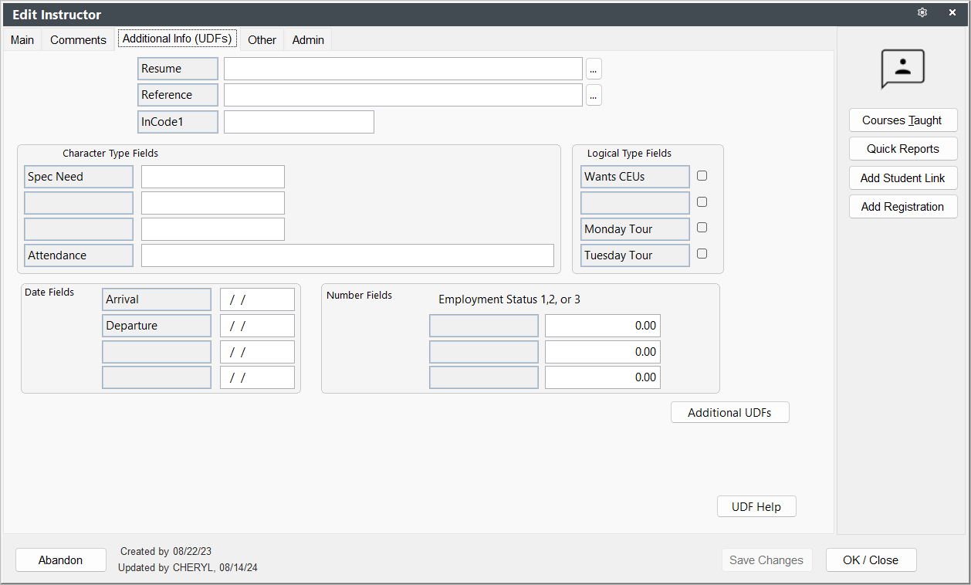Click the Resume label box
Viewport: 971px width, 585px height.
pos(178,69)
